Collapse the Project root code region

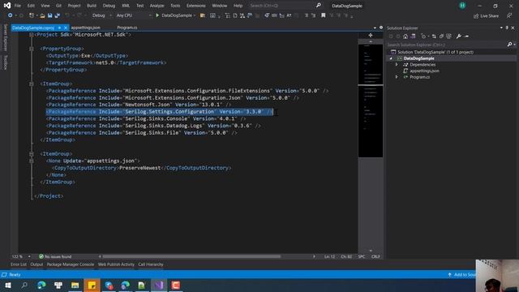[31, 35]
